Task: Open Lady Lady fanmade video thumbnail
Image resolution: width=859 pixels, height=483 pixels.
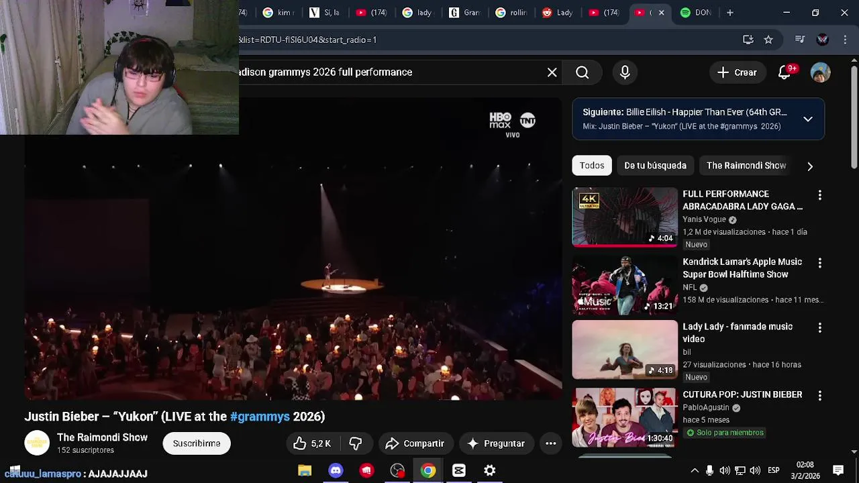Action: tap(625, 350)
